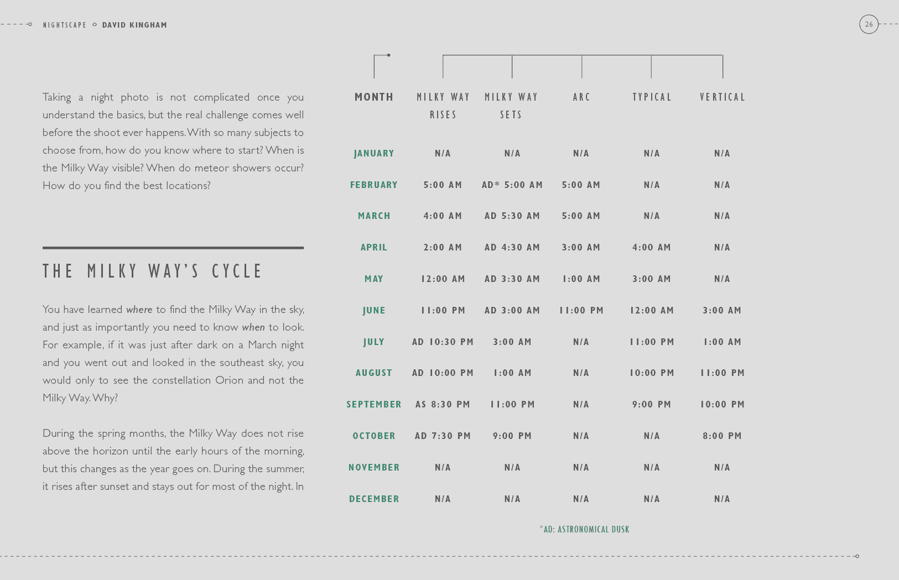Viewport: 899px width, 580px height.
Task: Click the end circle of bottom dashed line
Action: 857,556
